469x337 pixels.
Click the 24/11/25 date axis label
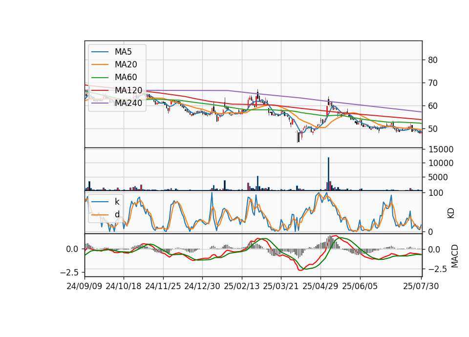(163, 286)
